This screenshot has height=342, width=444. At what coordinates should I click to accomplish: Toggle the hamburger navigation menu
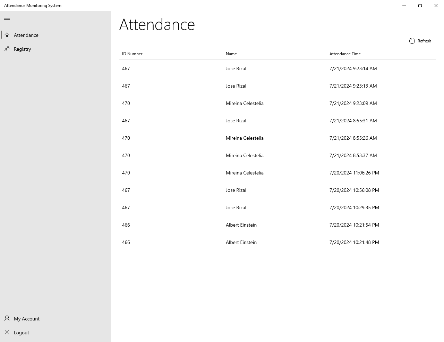point(7,18)
